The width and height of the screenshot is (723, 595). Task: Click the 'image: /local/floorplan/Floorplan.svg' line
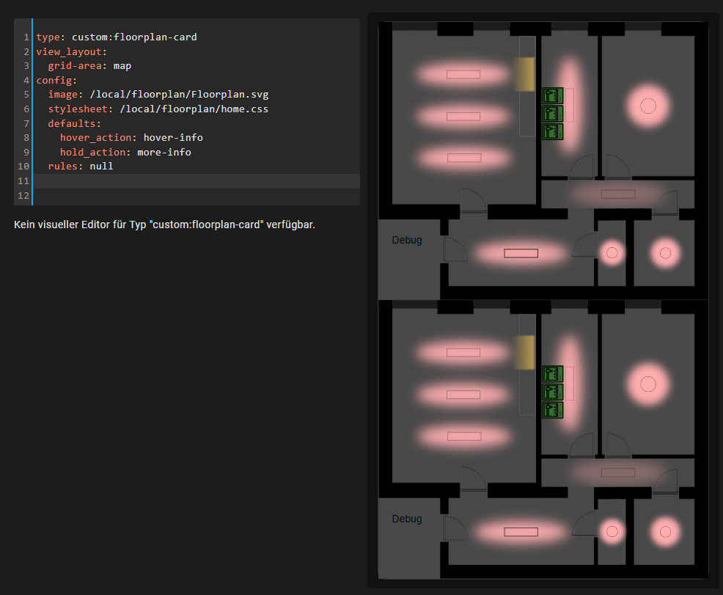coord(196,95)
